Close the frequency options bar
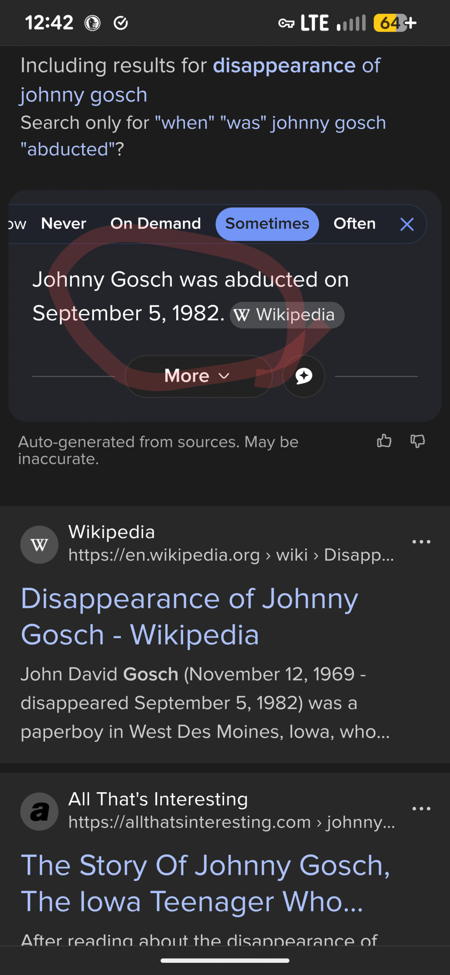 pos(407,224)
